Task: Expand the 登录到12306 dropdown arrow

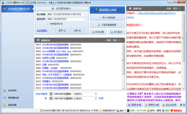Action: pyautogui.click(x=123, y=10)
